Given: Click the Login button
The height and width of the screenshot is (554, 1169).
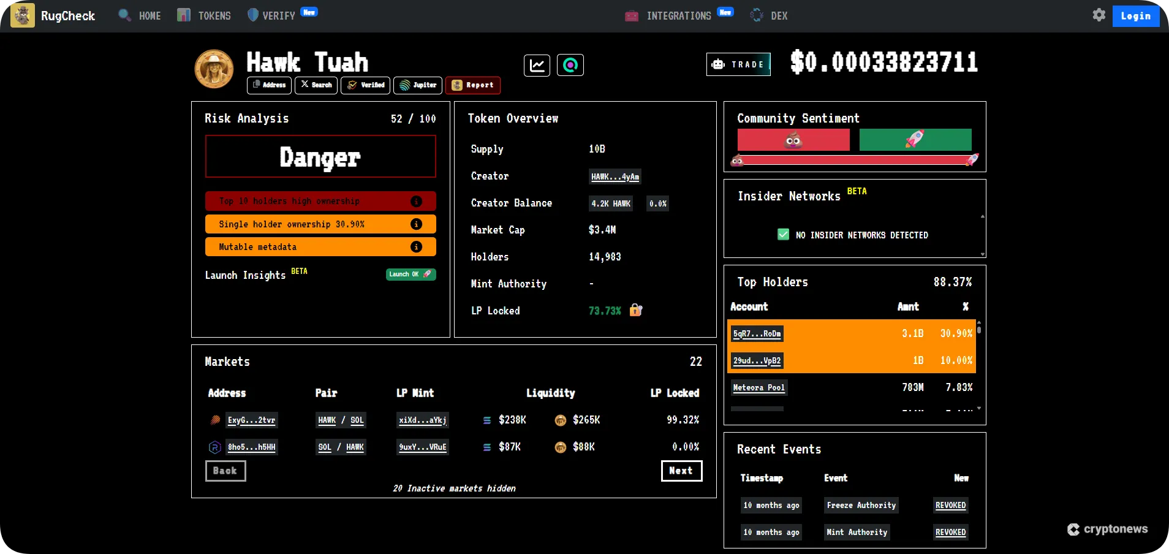Looking at the screenshot, I should tap(1135, 16).
